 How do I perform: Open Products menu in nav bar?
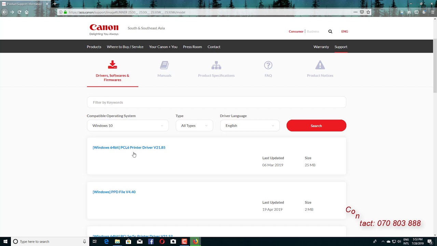coord(94,47)
